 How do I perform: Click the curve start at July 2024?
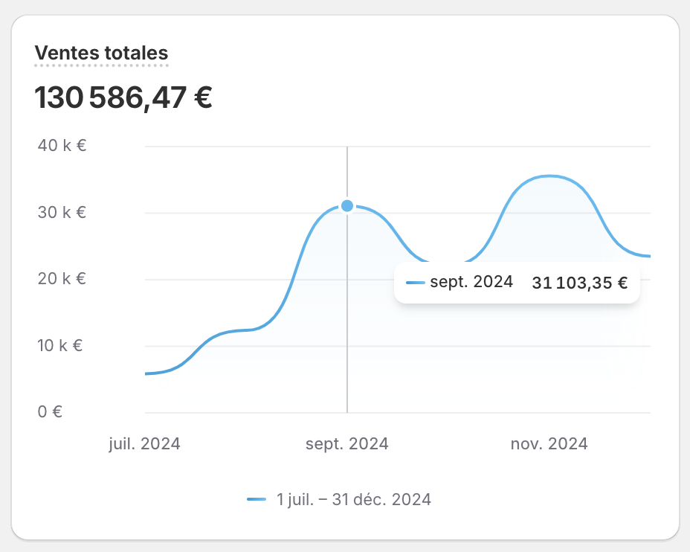pos(146,373)
